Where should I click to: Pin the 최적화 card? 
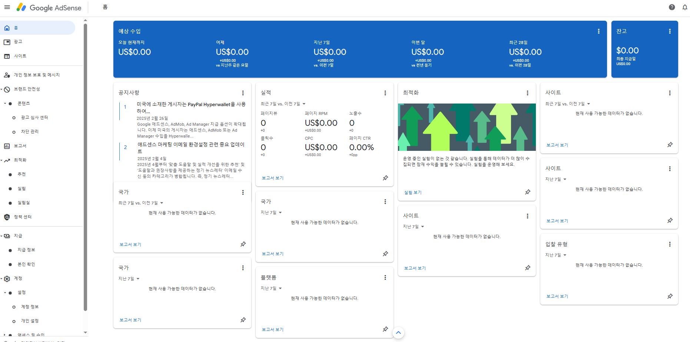528,192
